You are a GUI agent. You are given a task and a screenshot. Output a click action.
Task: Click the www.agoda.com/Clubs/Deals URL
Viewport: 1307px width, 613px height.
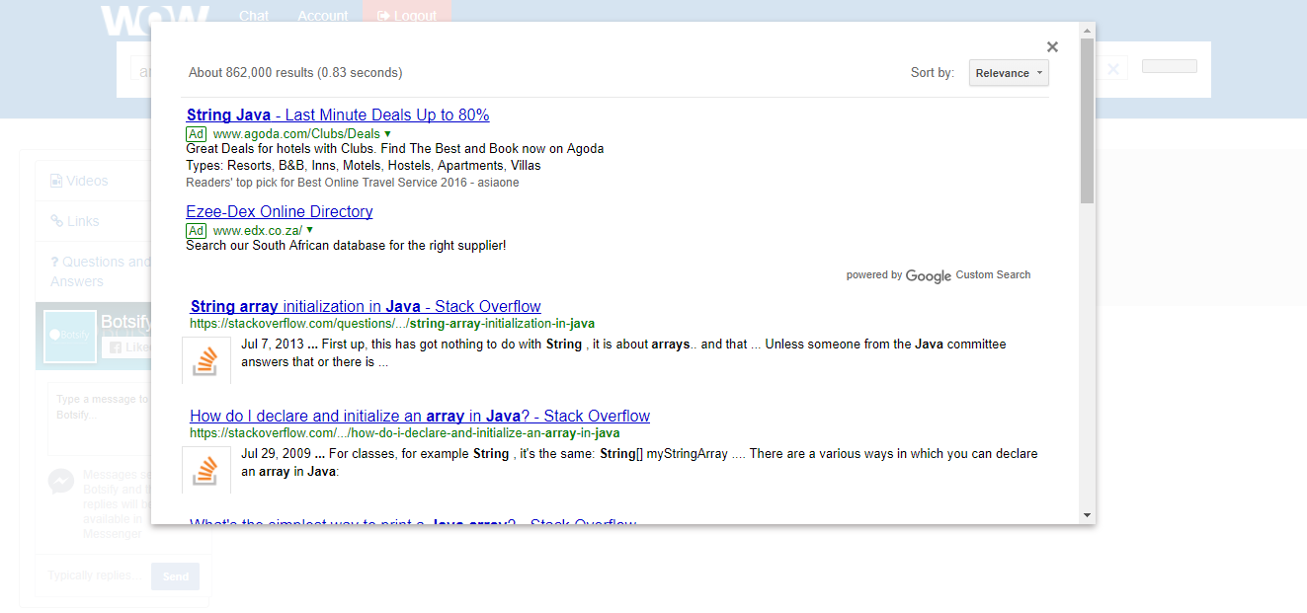point(296,133)
